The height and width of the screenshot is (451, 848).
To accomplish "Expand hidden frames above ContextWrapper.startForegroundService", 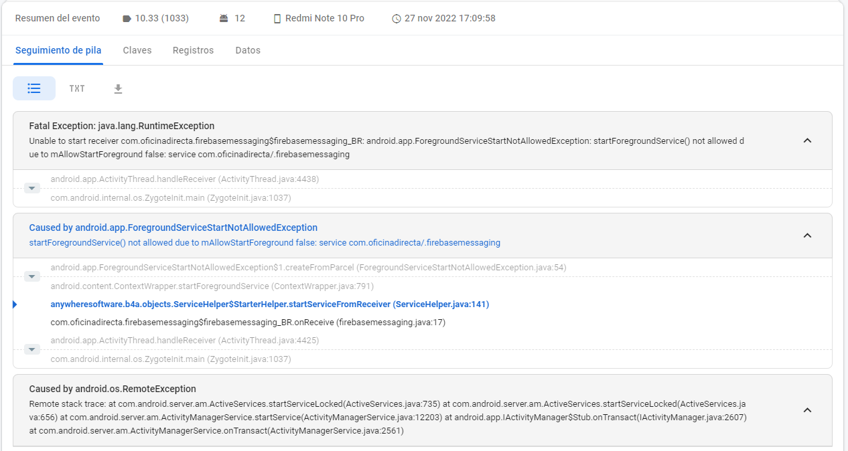I will (32, 276).
